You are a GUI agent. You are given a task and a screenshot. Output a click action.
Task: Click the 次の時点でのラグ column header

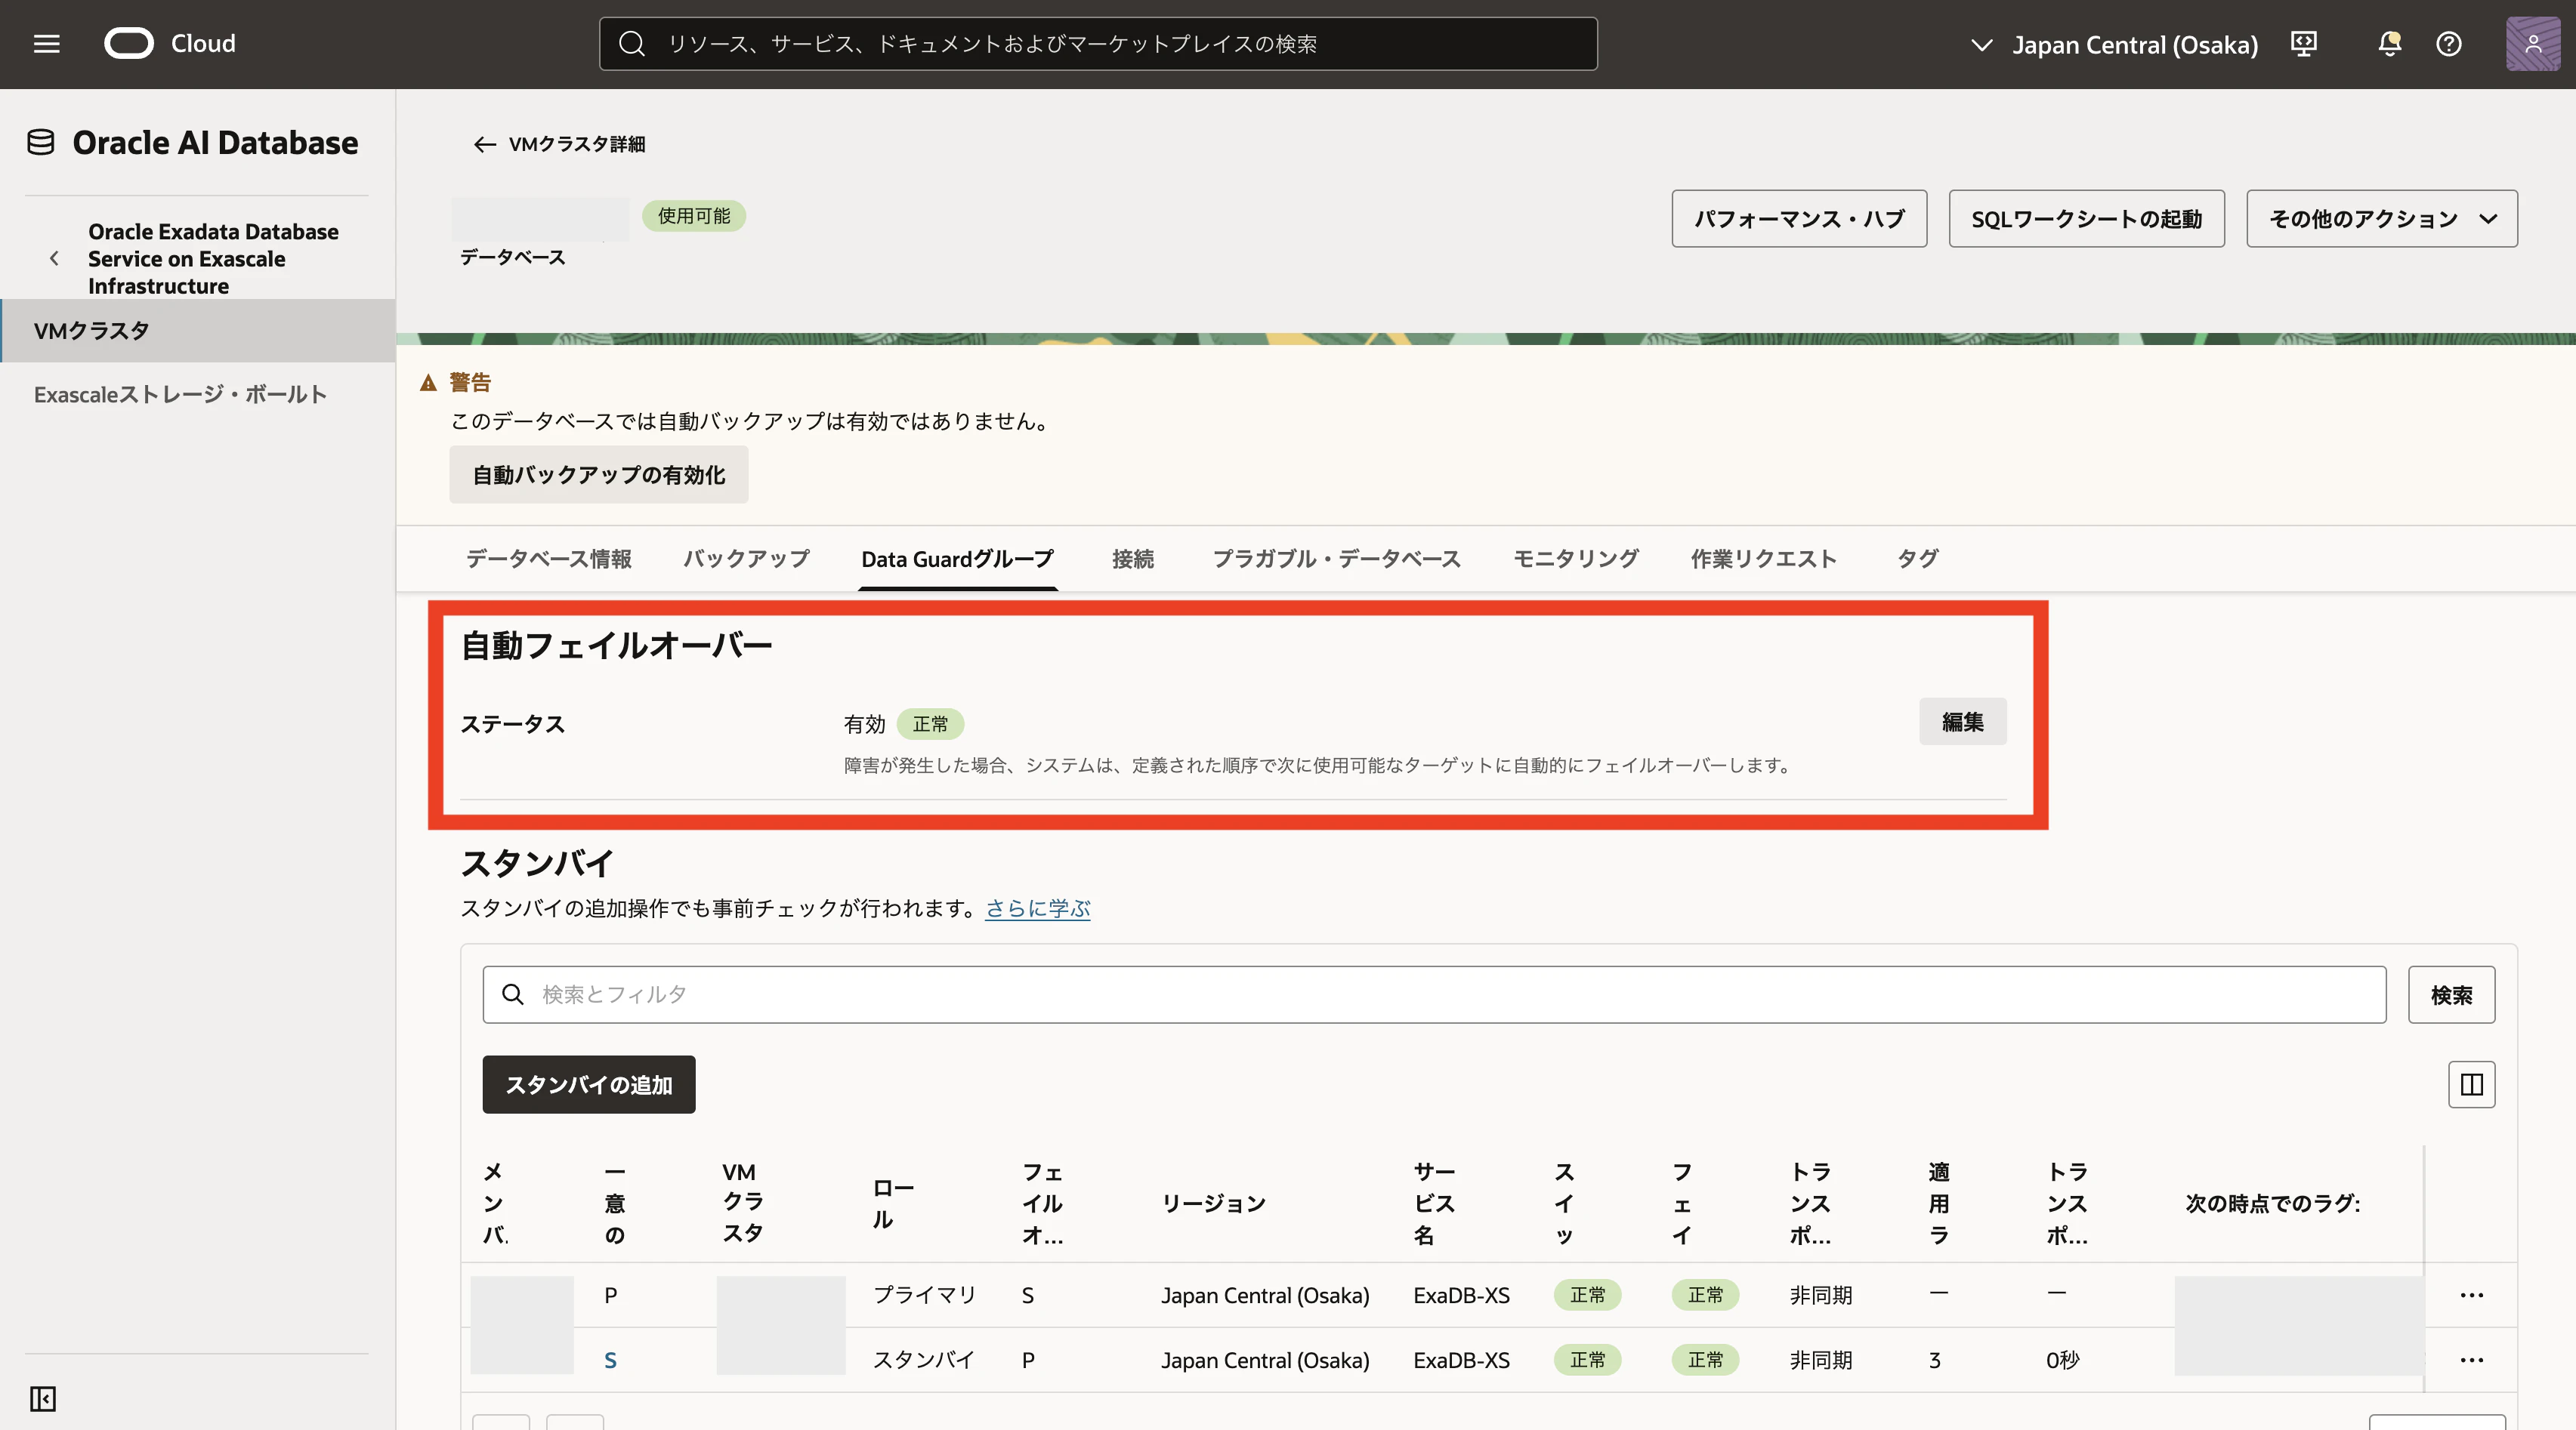click(2272, 1203)
